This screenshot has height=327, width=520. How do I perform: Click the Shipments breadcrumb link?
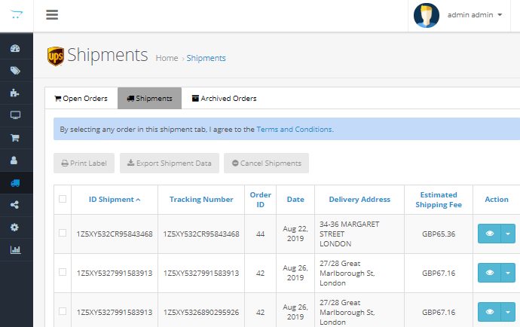click(x=206, y=58)
